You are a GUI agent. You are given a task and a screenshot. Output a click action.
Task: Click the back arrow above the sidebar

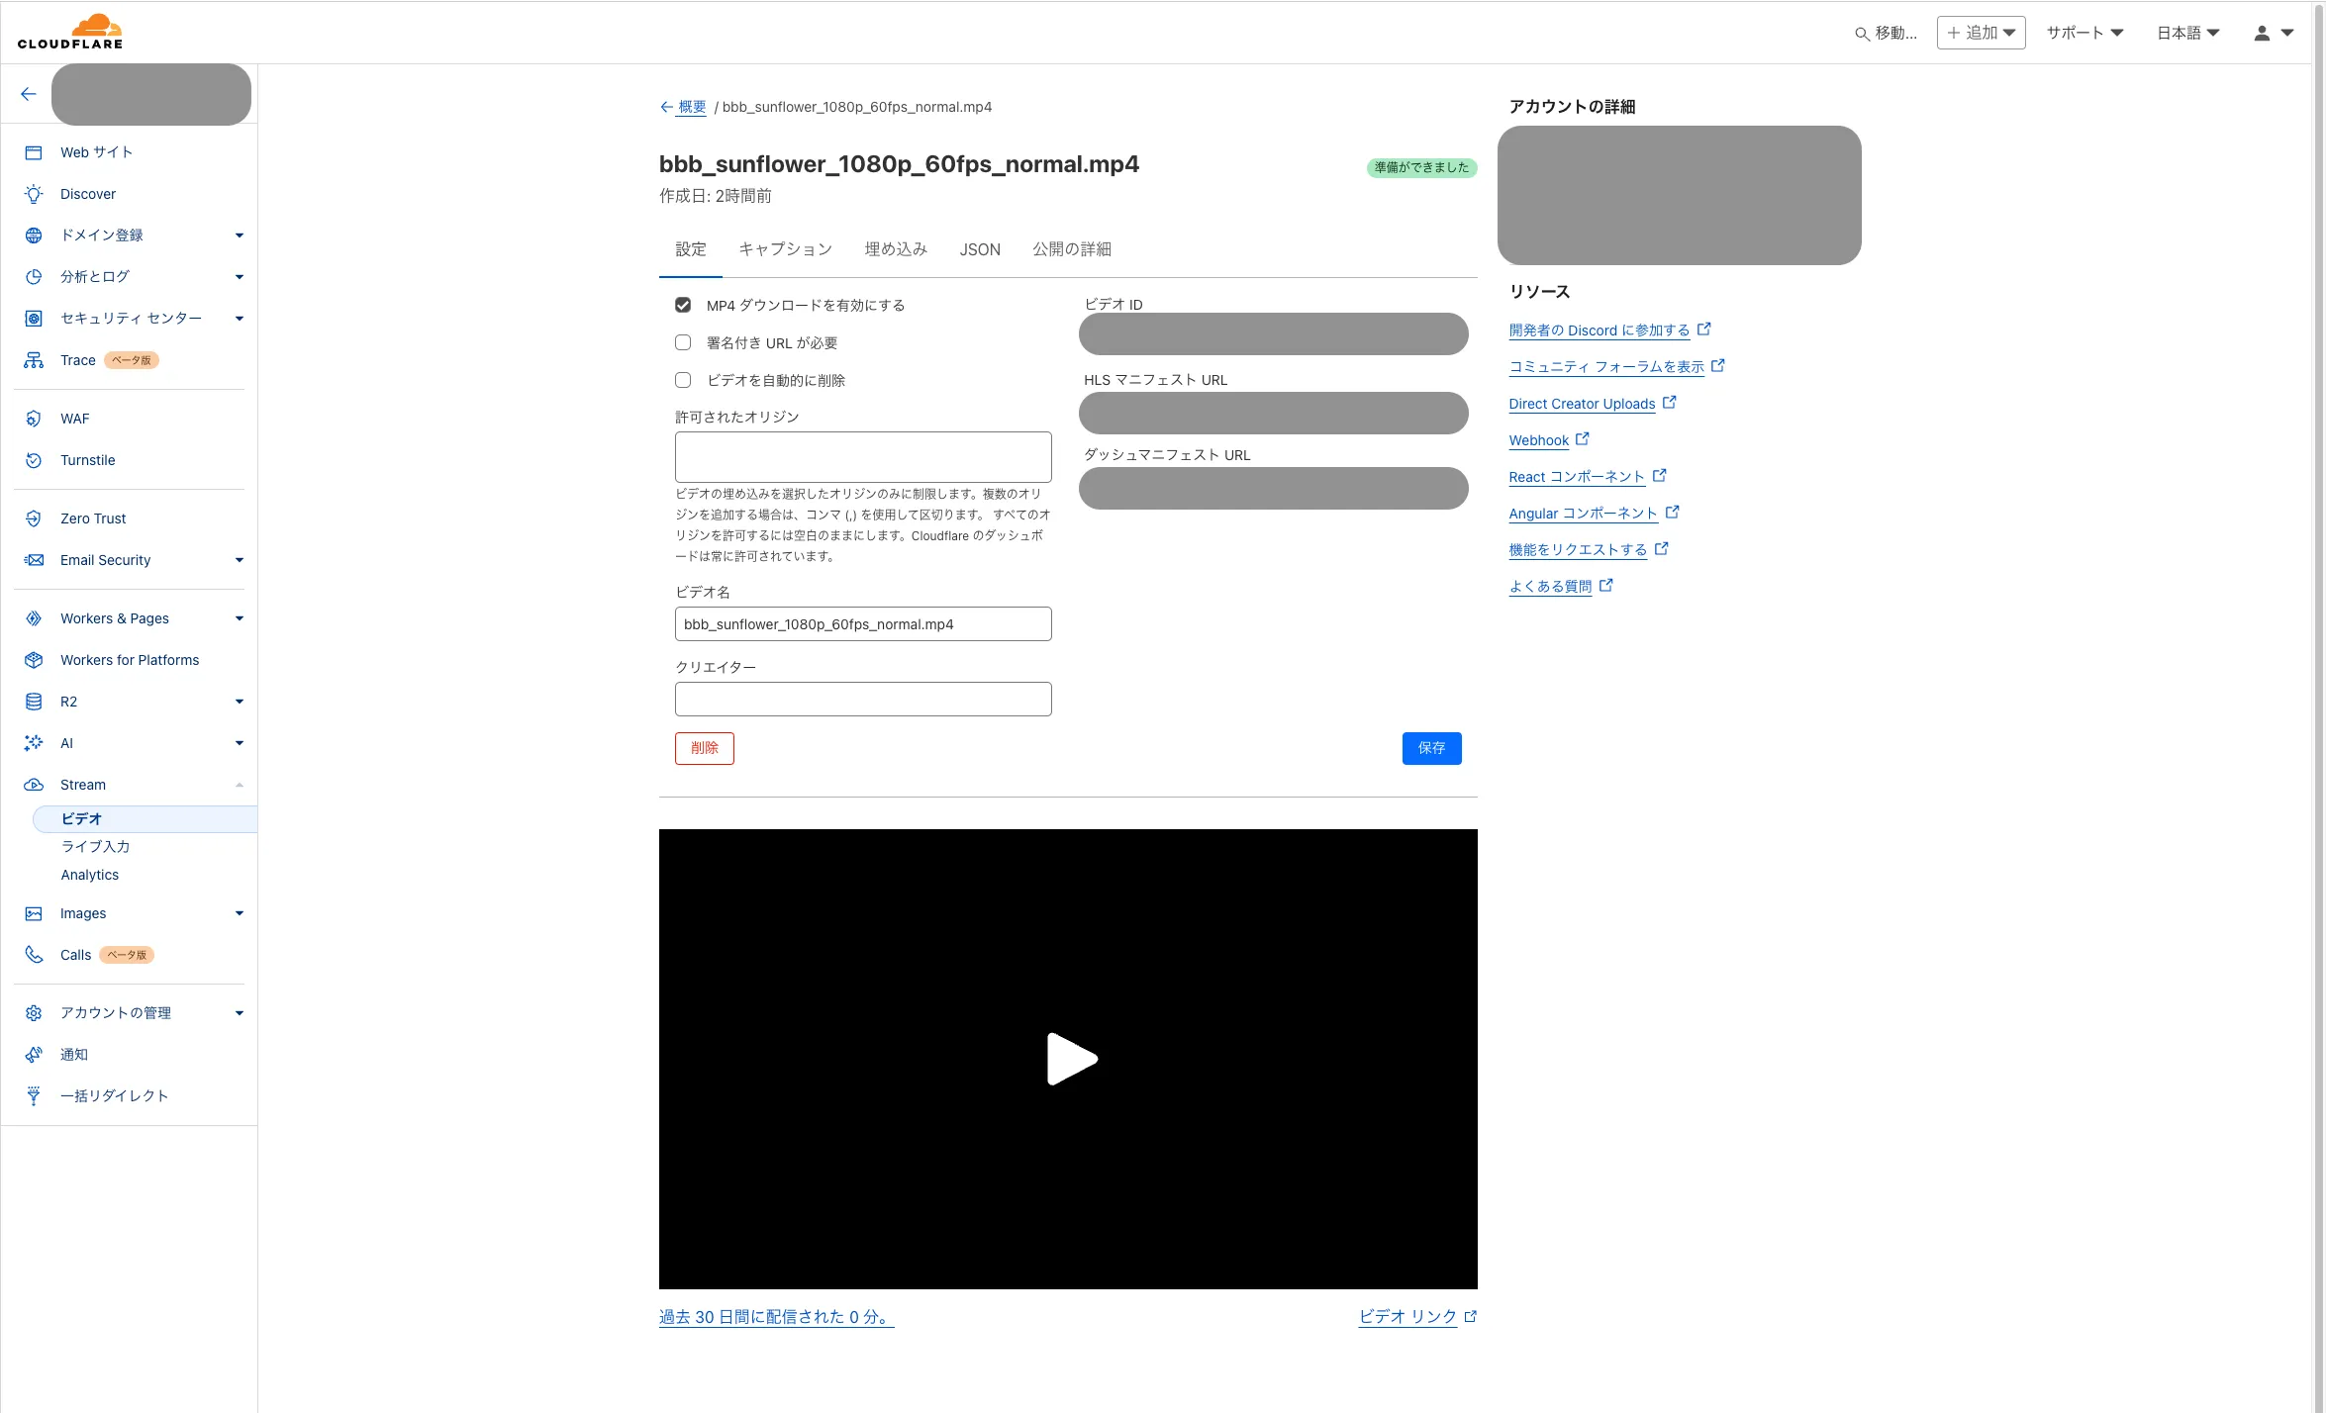point(28,93)
